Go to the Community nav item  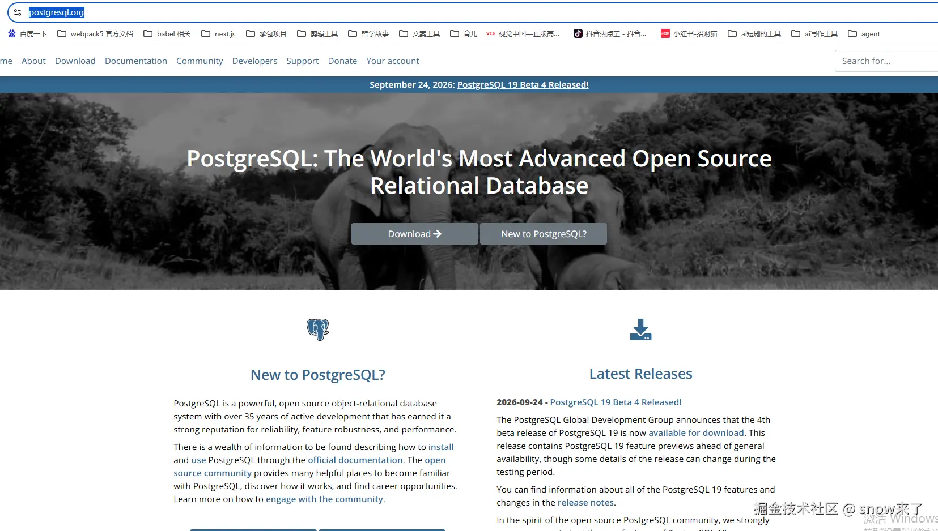pos(200,61)
